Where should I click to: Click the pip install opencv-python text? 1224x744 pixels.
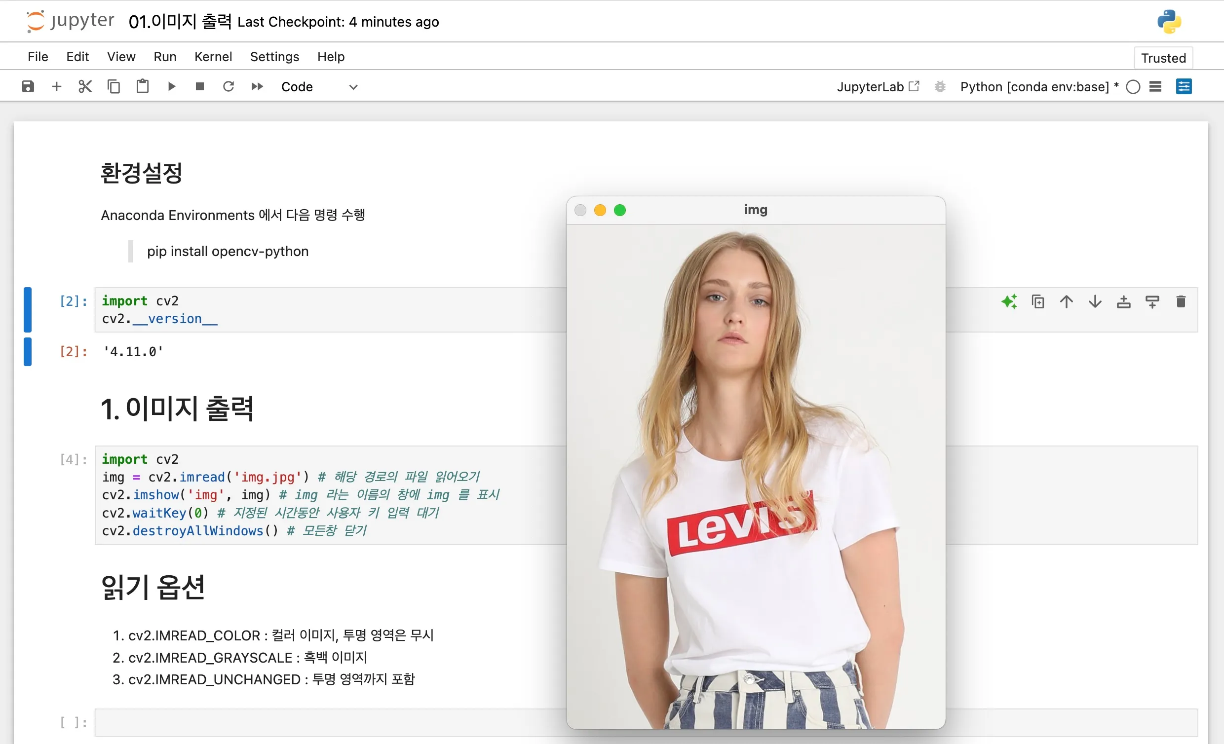228,251
